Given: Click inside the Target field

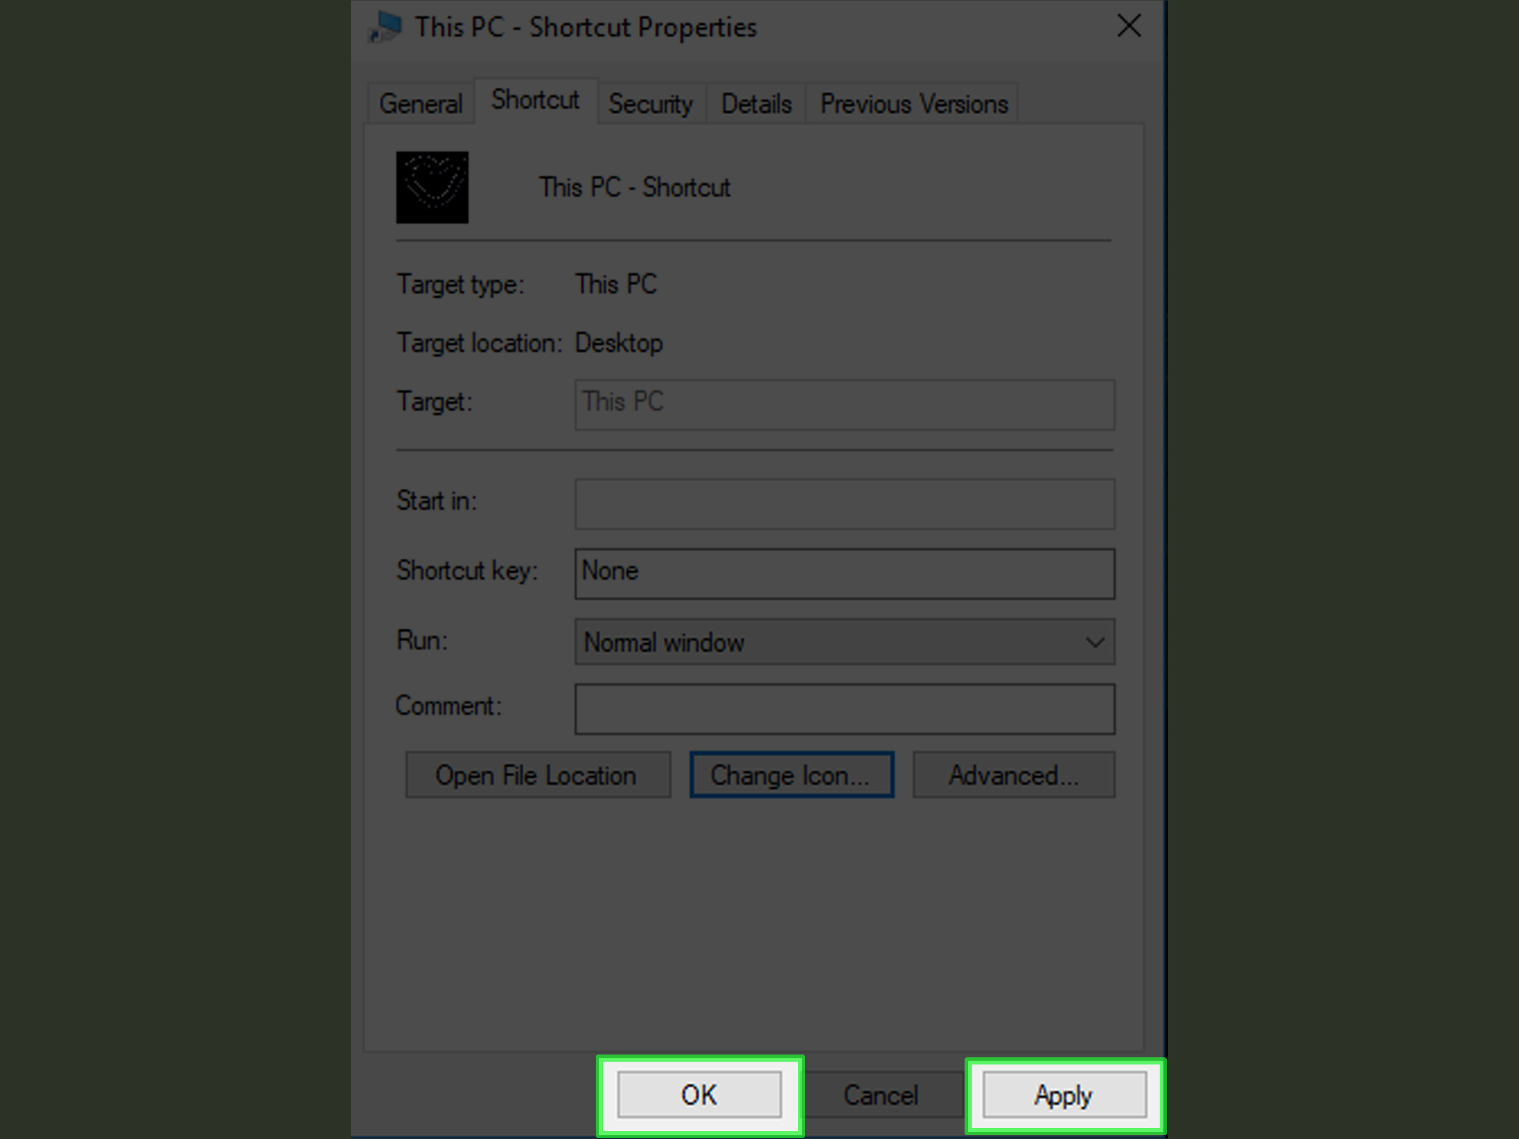Looking at the screenshot, I should (x=844, y=404).
